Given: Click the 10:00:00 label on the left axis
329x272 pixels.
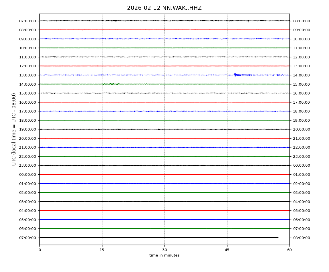Looking at the screenshot, I should pos(27,48).
